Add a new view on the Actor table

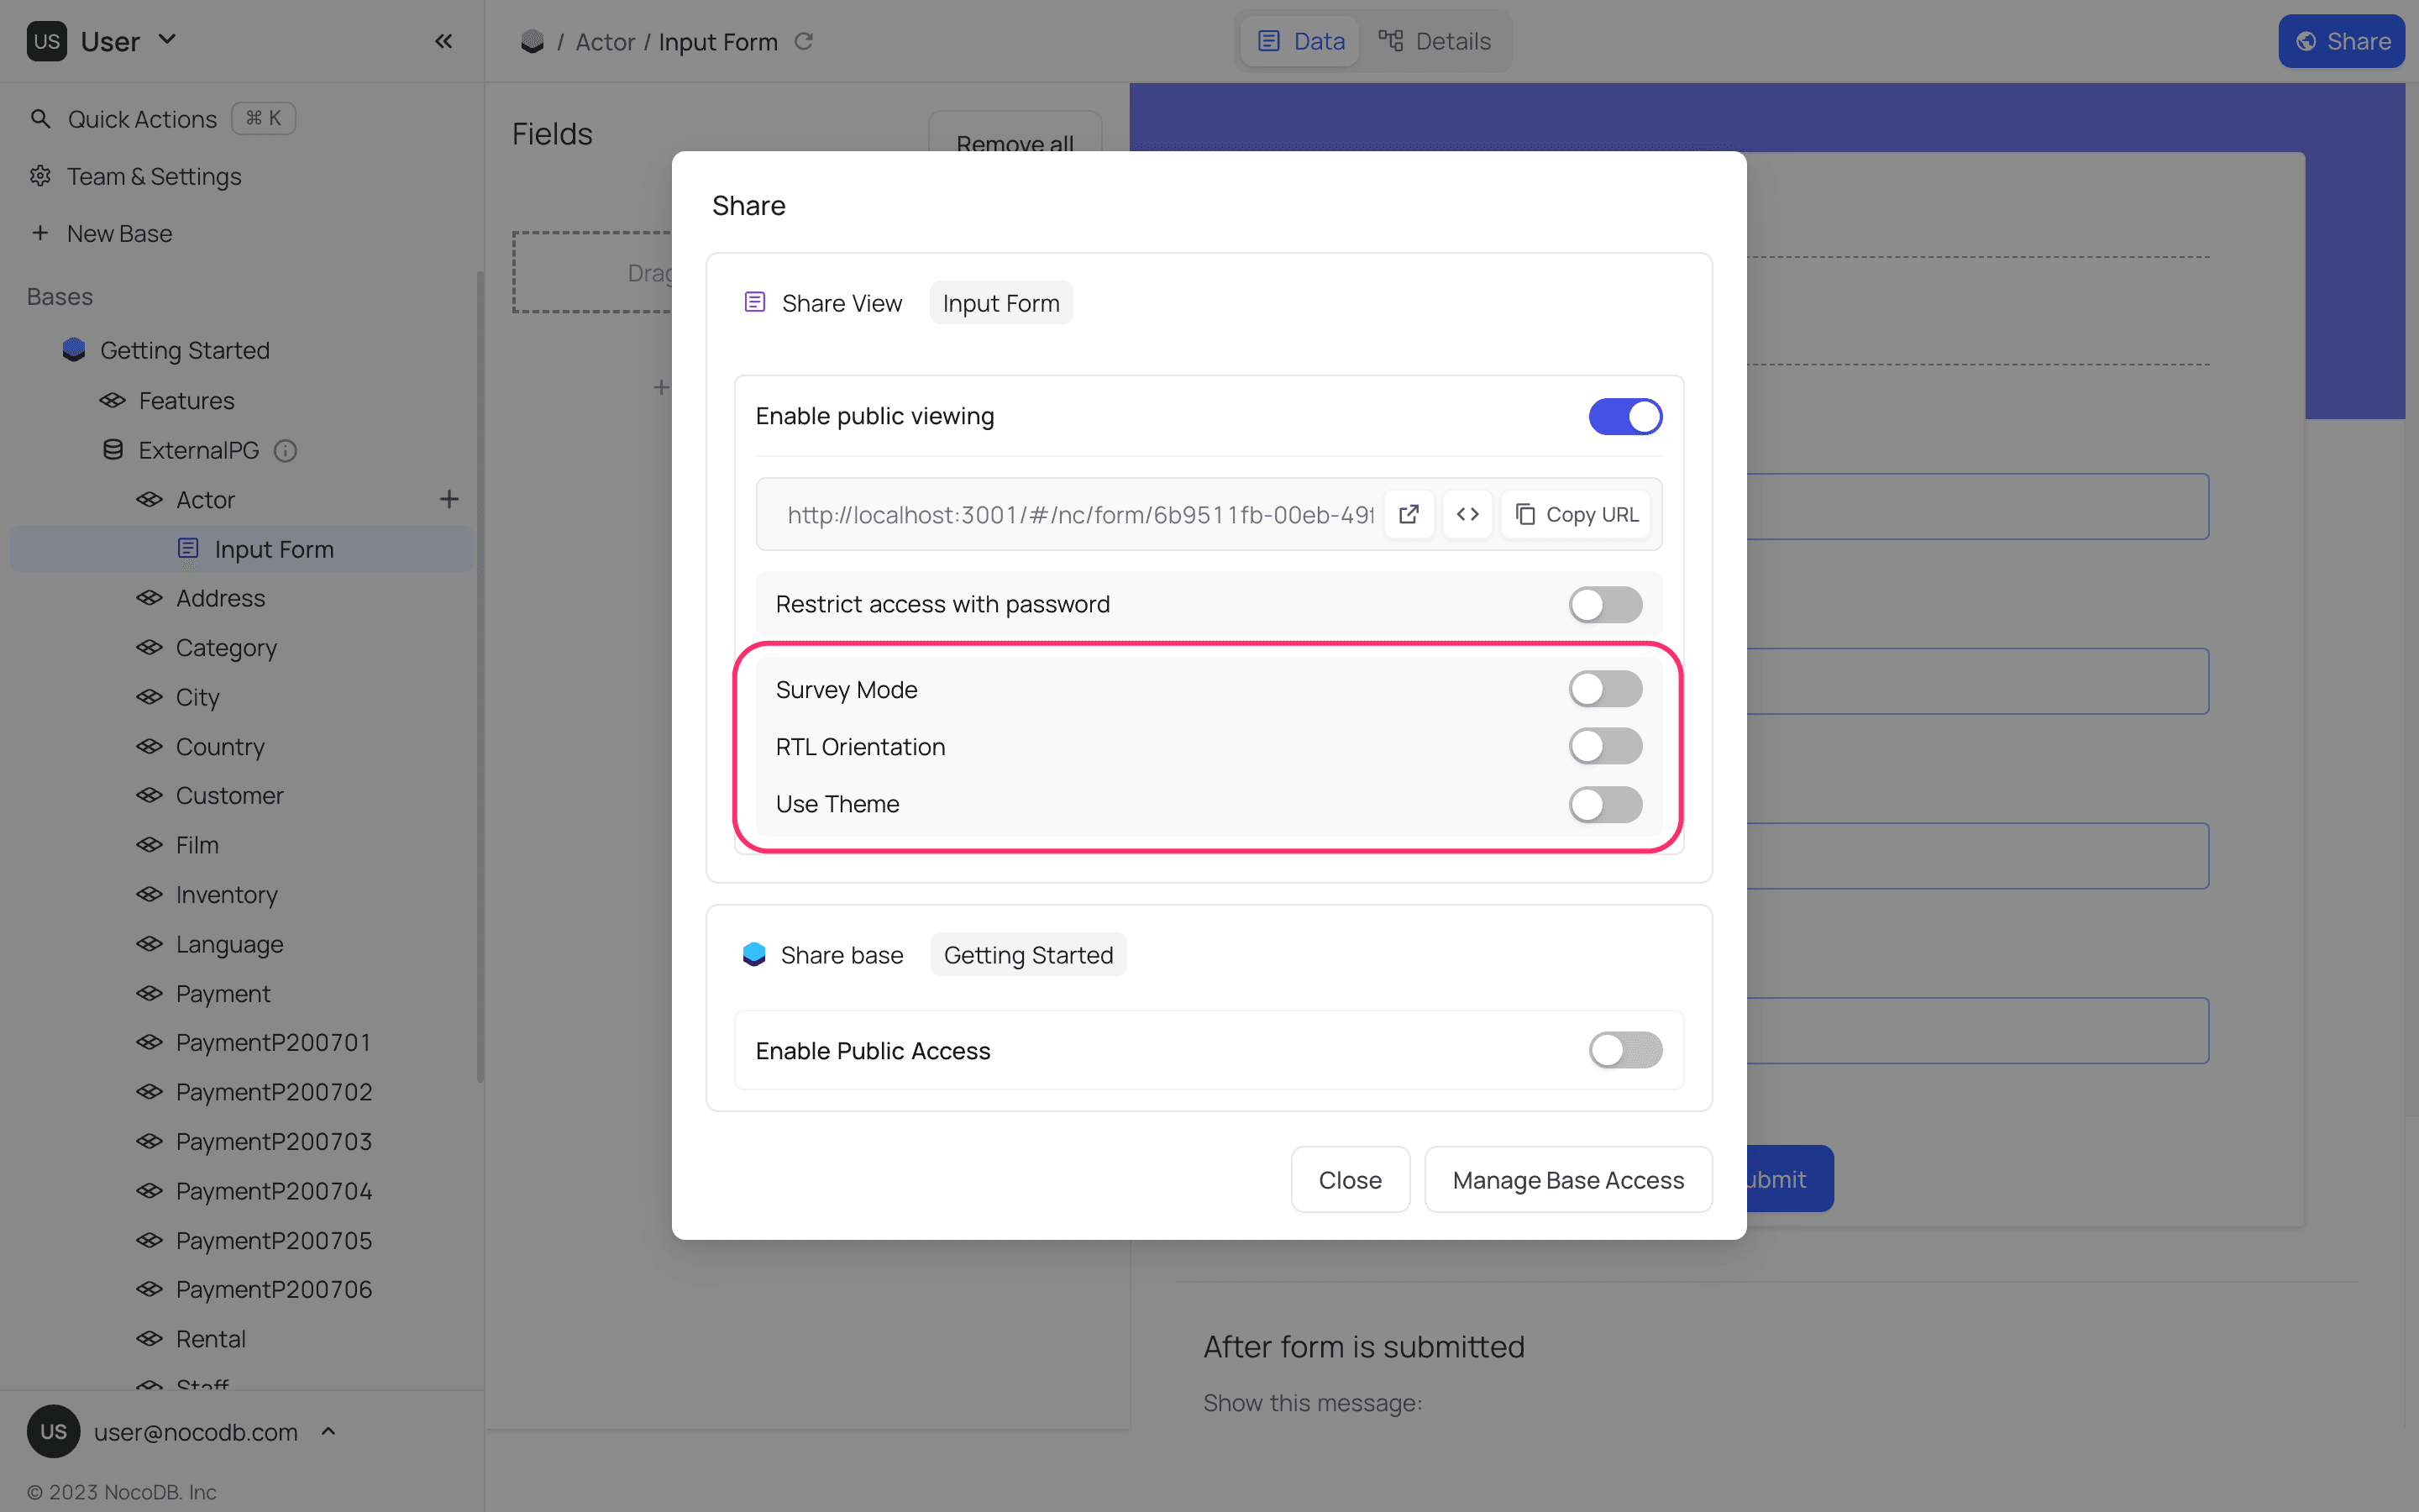tap(449, 499)
